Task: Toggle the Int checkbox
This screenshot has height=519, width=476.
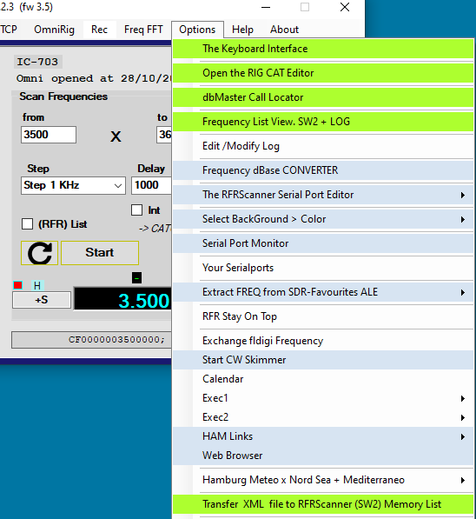Action: tap(136, 210)
